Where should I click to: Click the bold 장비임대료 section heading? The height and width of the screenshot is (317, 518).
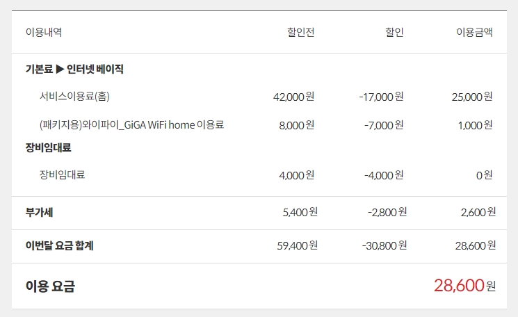coord(48,147)
